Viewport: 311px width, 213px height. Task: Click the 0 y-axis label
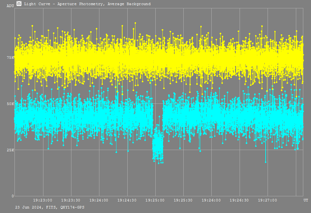[13, 196]
